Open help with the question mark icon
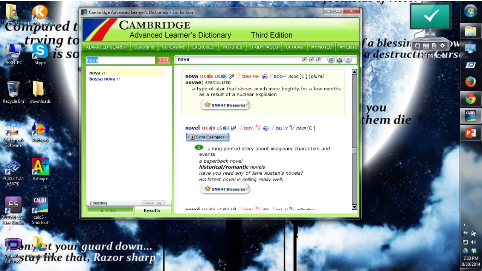Screen dimensions: 482x271 click(x=348, y=60)
